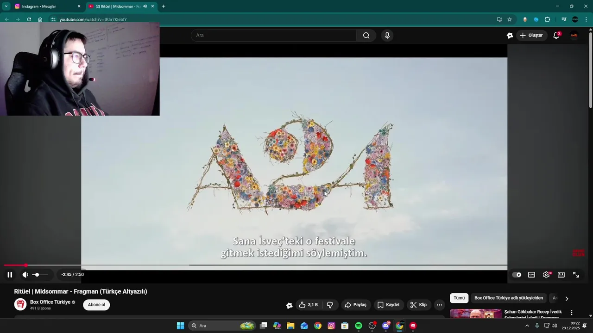This screenshot has height=333, width=593.
Task: Click the Windows taskbar search box
Action: (222, 326)
